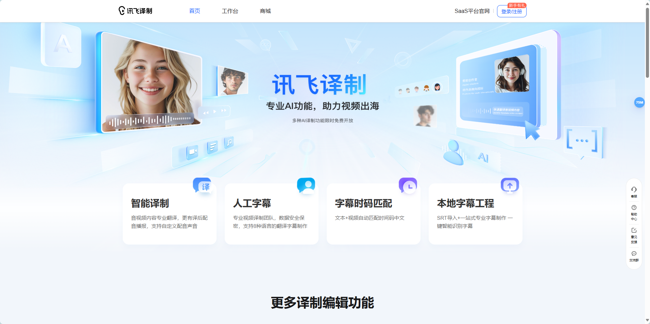
Task: Click the 更多译制编辑功能 heading
Action: pos(322,303)
